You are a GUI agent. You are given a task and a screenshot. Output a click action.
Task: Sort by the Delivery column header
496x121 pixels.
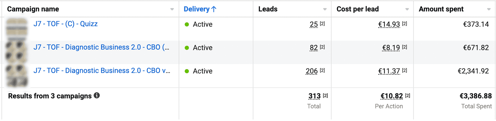pyautogui.click(x=196, y=9)
